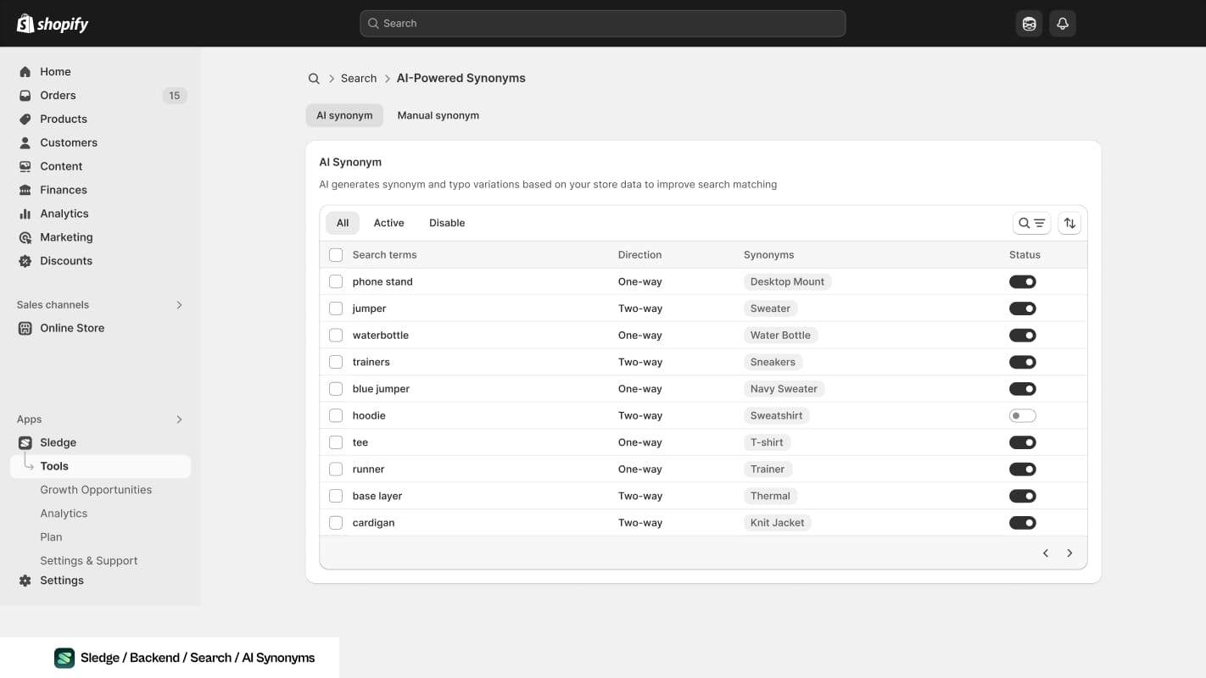Click the Knit Jacket synonym tag

click(778, 524)
